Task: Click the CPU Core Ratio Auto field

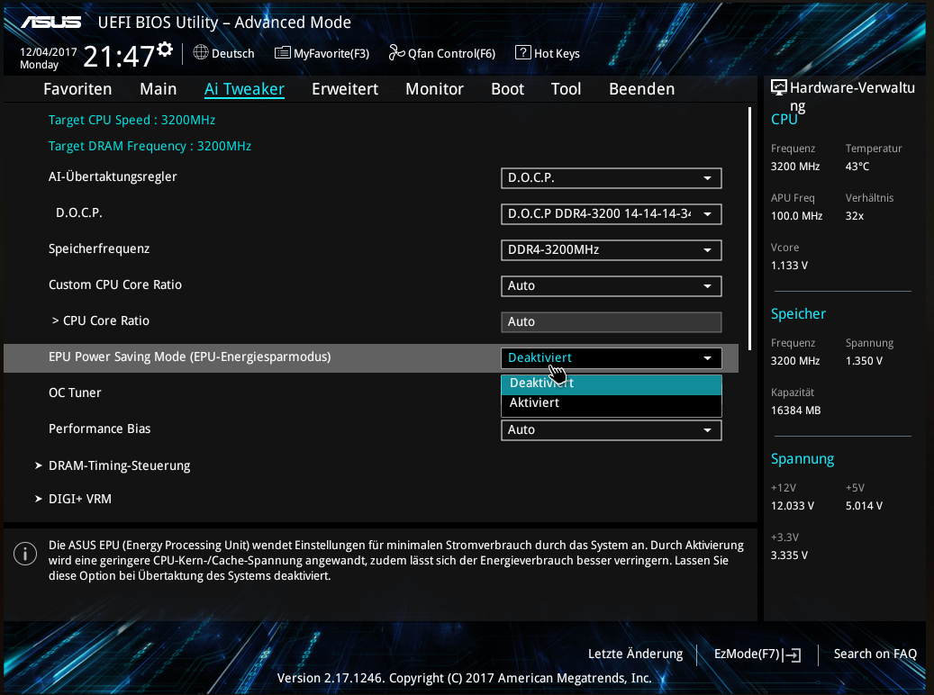Action: (612, 321)
